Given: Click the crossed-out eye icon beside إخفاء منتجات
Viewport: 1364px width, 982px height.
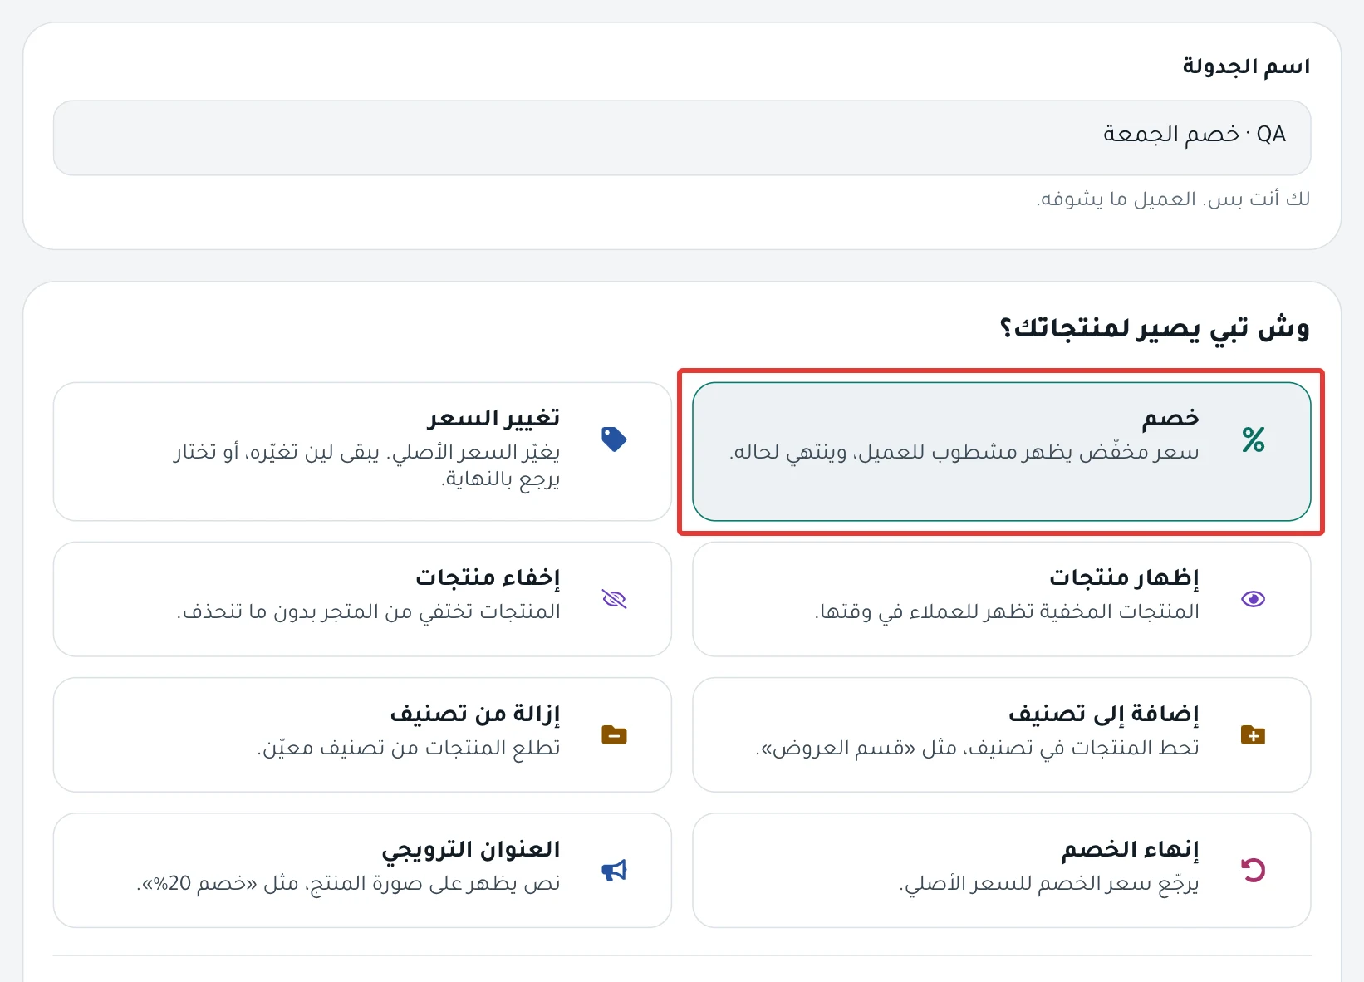Looking at the screenshot, I should click(x=614, y=599).
